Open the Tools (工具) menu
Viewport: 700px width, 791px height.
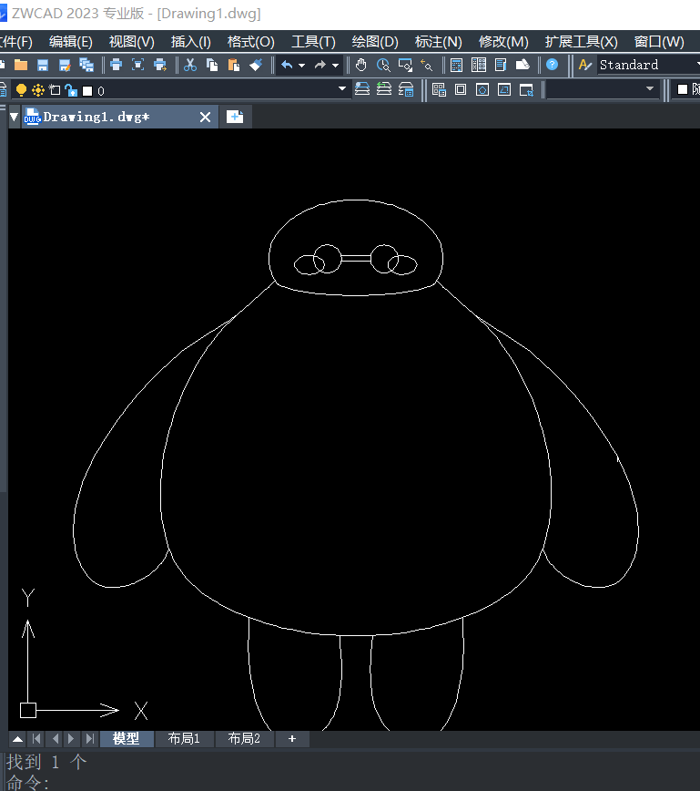(313, 41)
